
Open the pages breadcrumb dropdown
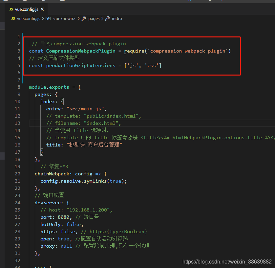pyautogui.click(x=94, y=18)
